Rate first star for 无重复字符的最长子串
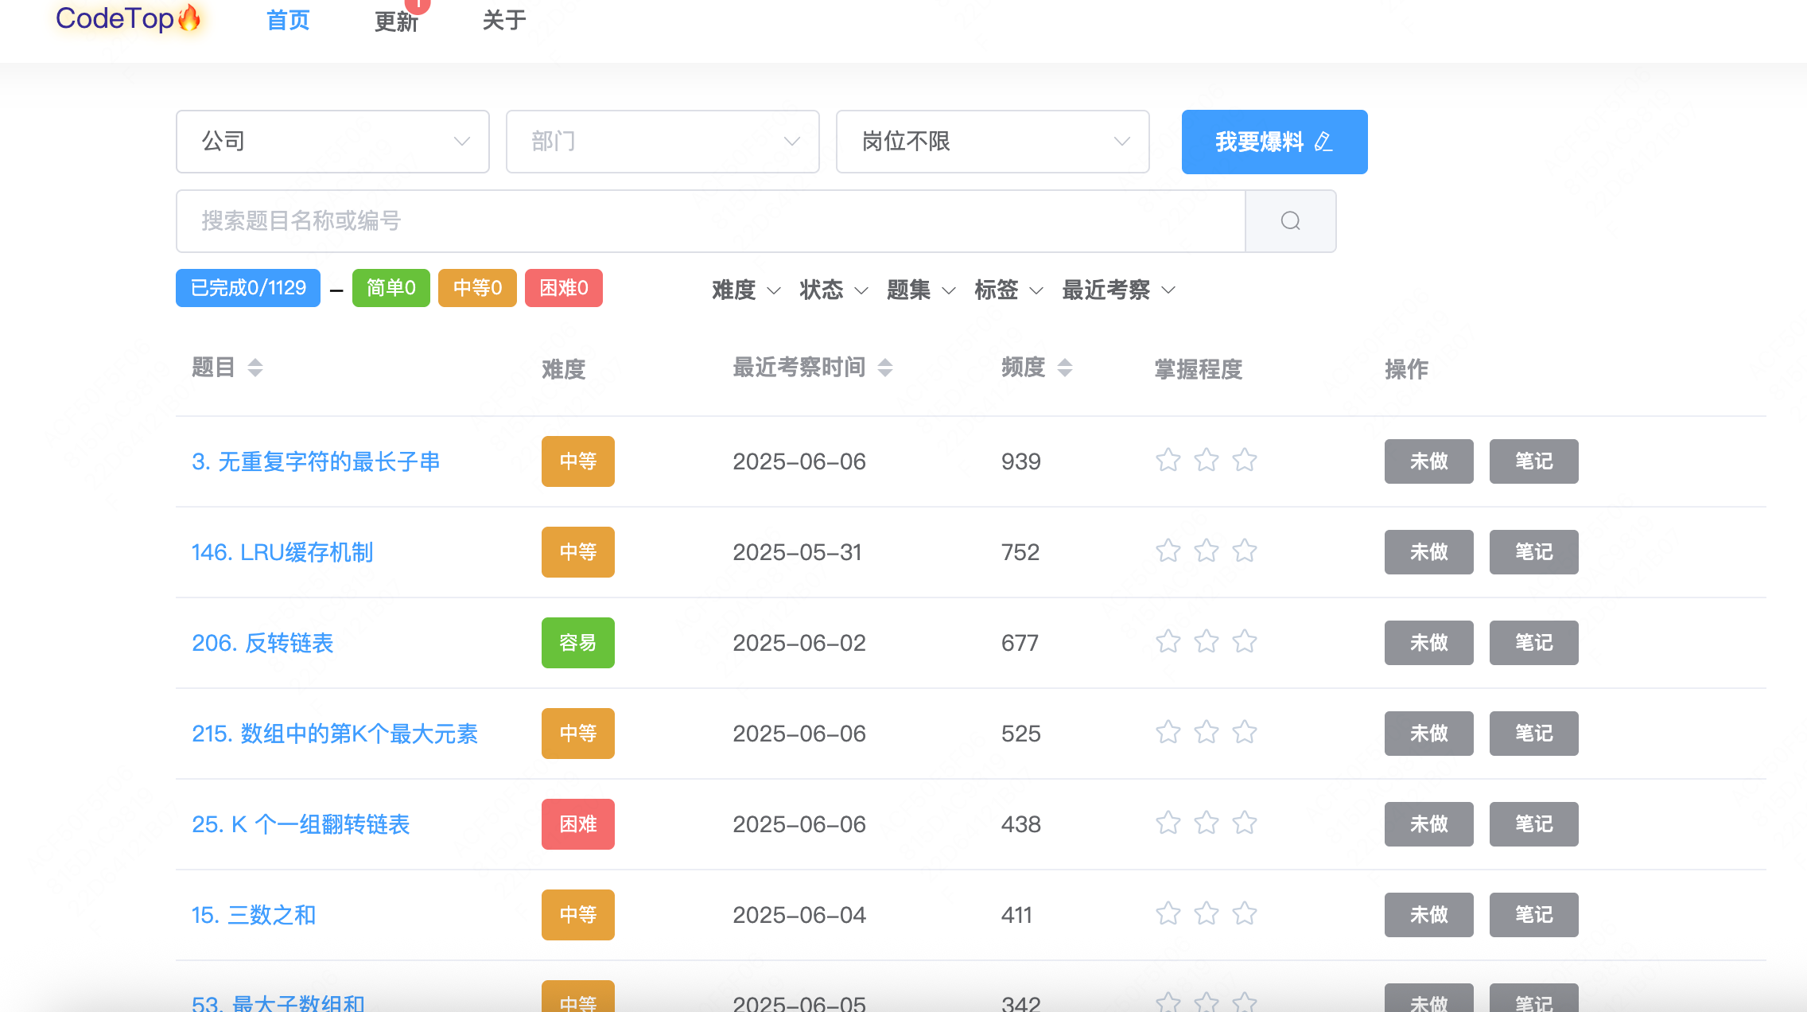Screen dimensions: 1807x1012 pos(1168,460)
